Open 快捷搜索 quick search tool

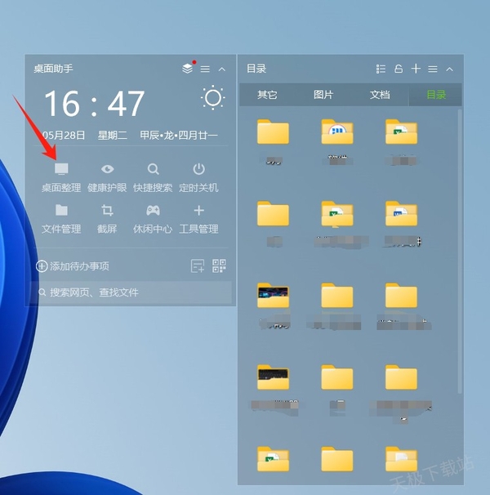[153, 178]
